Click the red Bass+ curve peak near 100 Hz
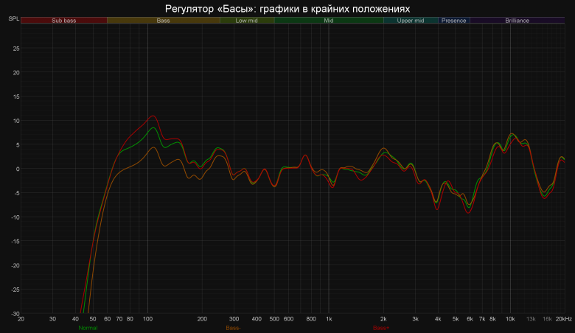 [x=153, y=116]
